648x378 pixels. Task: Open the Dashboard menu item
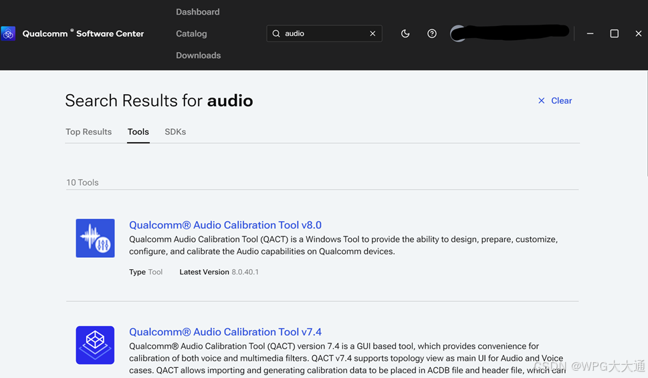click(x=197, y=12)
